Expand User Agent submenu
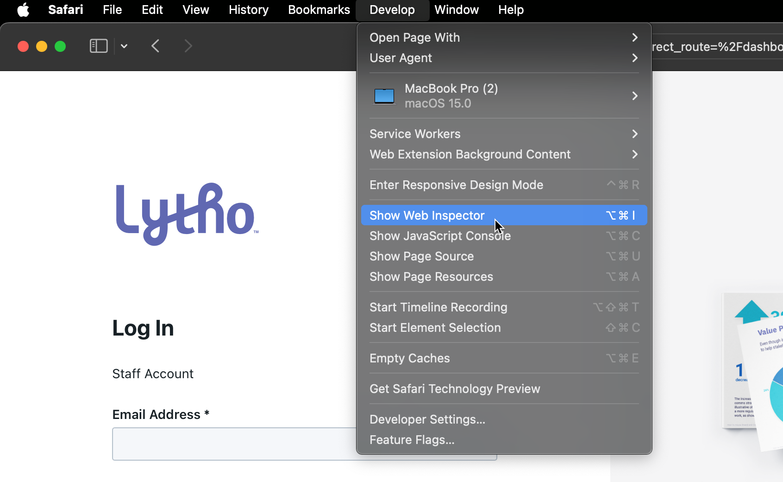The image size is (783, 482). click(504, 58)
